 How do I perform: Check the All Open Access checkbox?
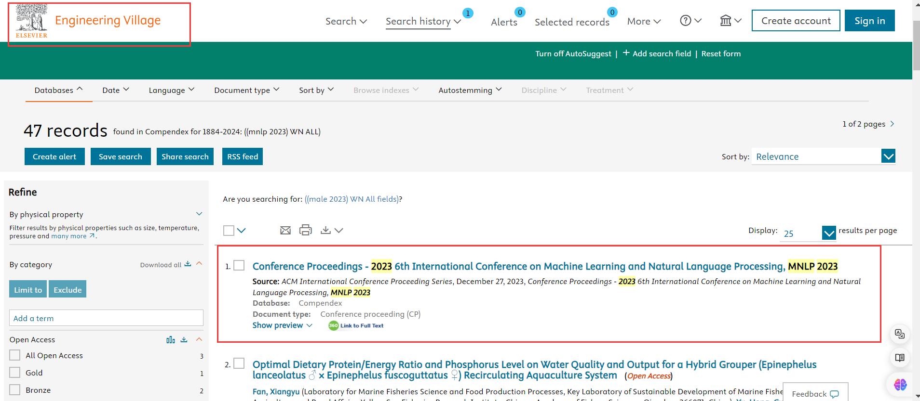pyautogui.click(x=15, y=355)
